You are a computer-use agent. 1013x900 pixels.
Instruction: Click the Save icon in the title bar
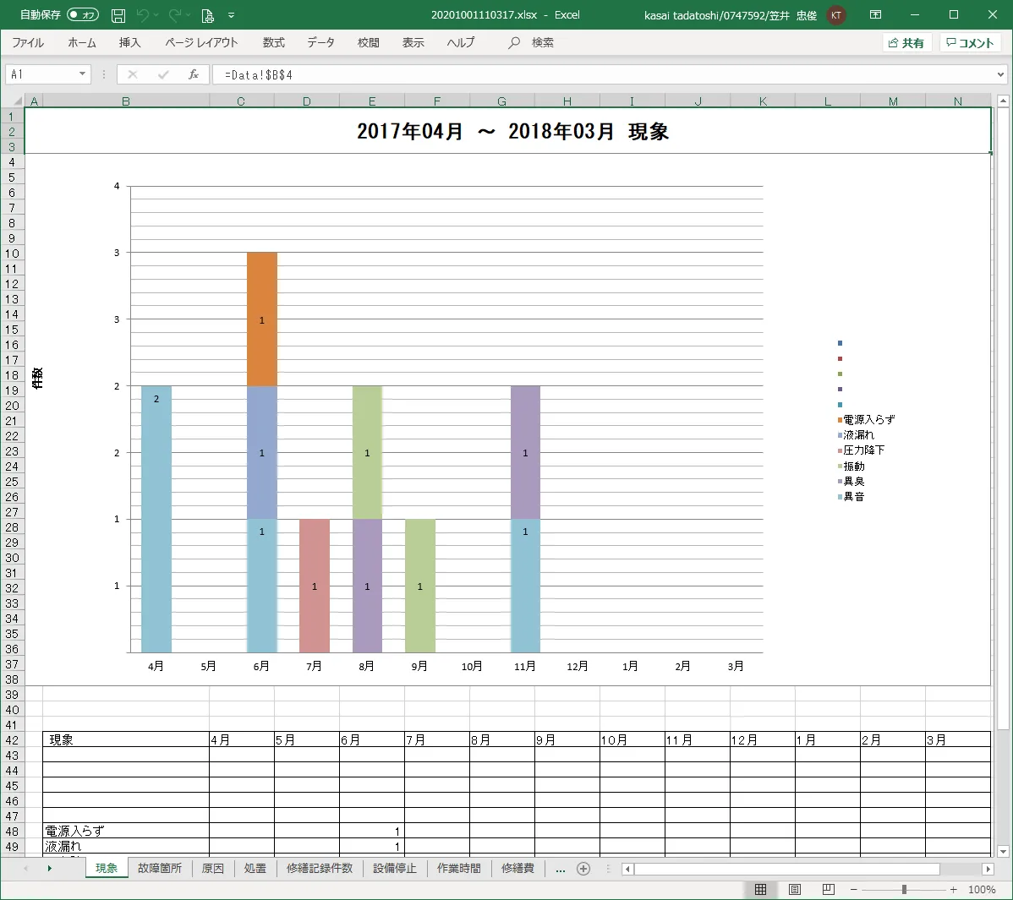(118, 15)
